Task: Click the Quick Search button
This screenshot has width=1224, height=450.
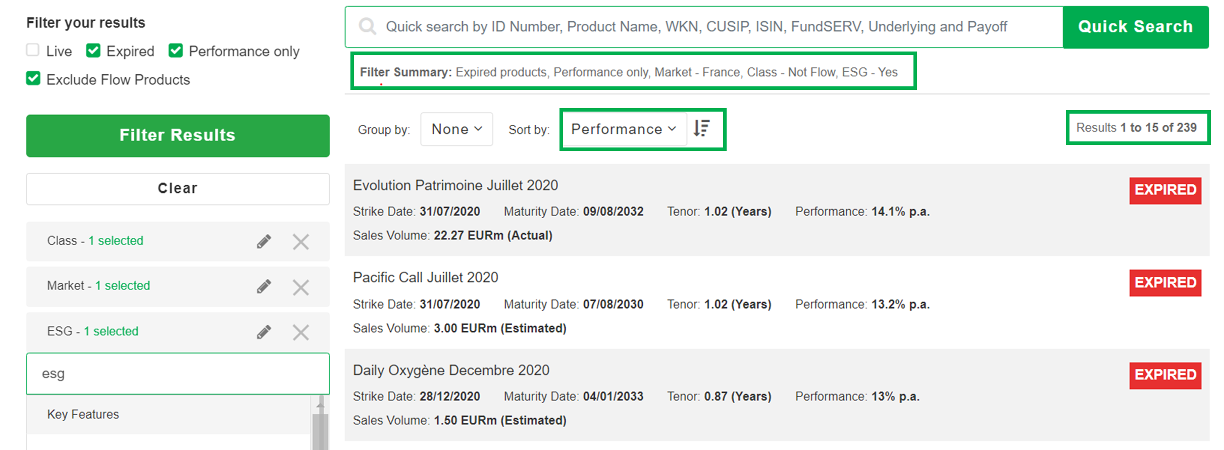Action: (x=1136, y=27)
